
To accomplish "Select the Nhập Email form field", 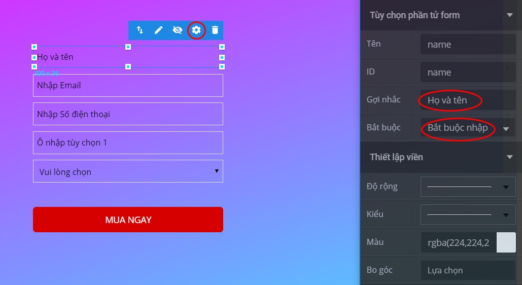I will pos(128,86).
